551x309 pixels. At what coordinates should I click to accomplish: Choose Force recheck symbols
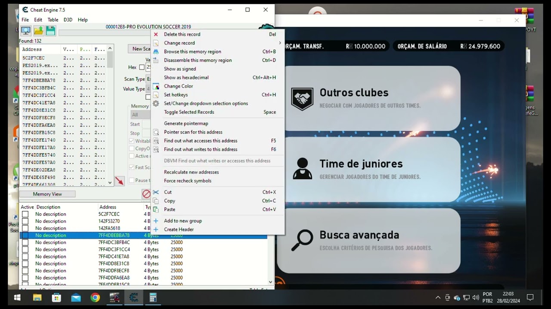coord(217,181)
